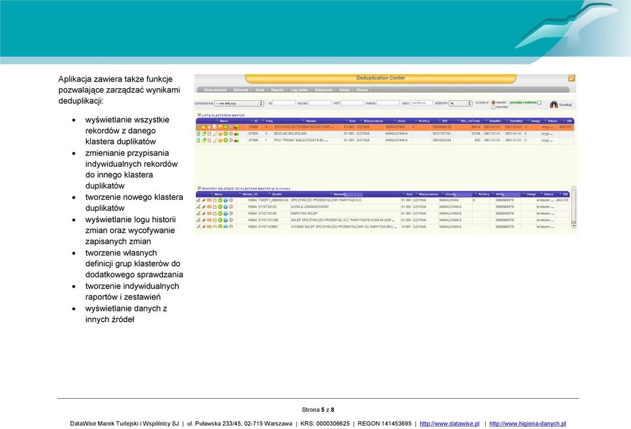Click the cell 'BODLAK BOLESLAW'

coord(290,133)
